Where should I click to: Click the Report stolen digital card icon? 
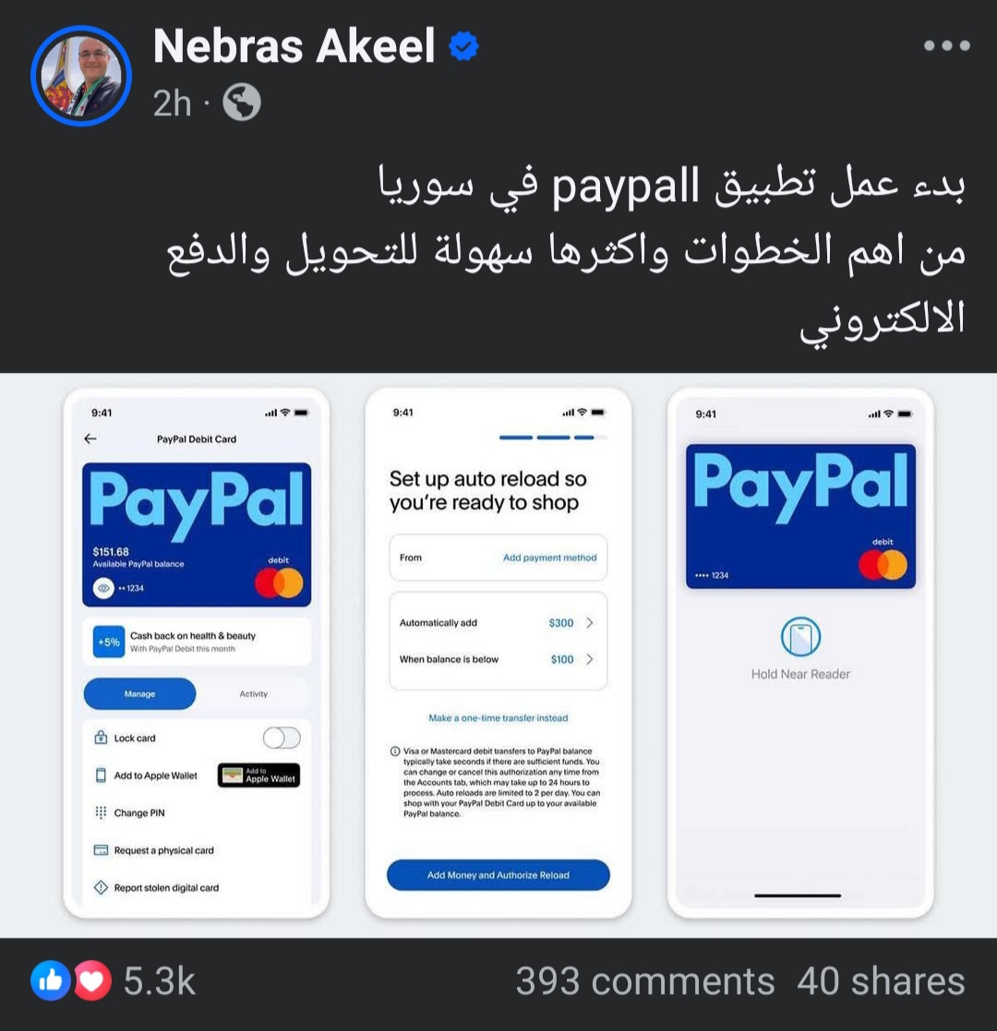pos(101,888)
